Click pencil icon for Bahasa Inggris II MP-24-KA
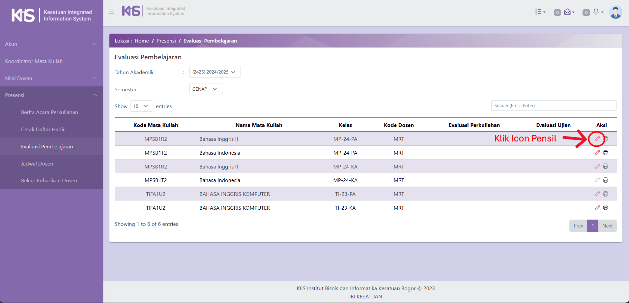The width and height of the screenshot is (629, 303). click(x=597, y=166)
